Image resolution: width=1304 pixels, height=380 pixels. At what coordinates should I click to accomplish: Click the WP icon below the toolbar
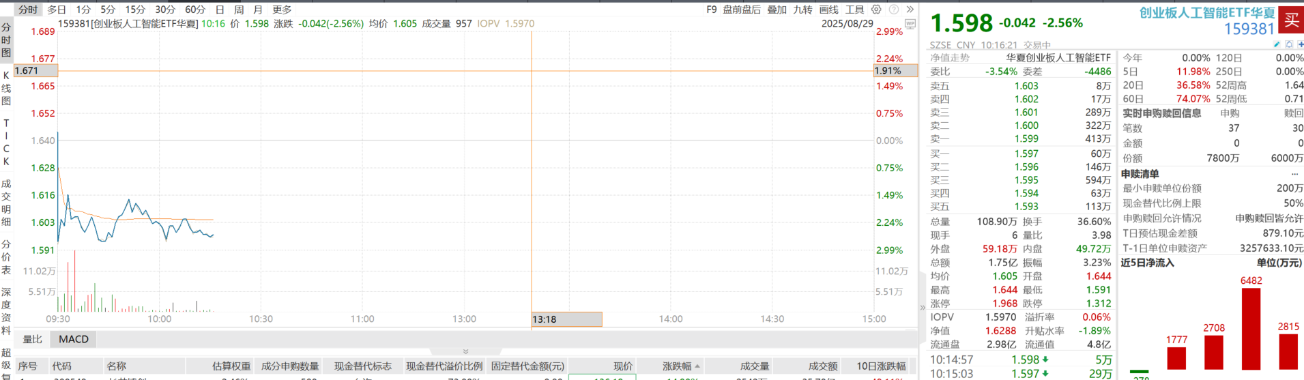tap(910, 24)
